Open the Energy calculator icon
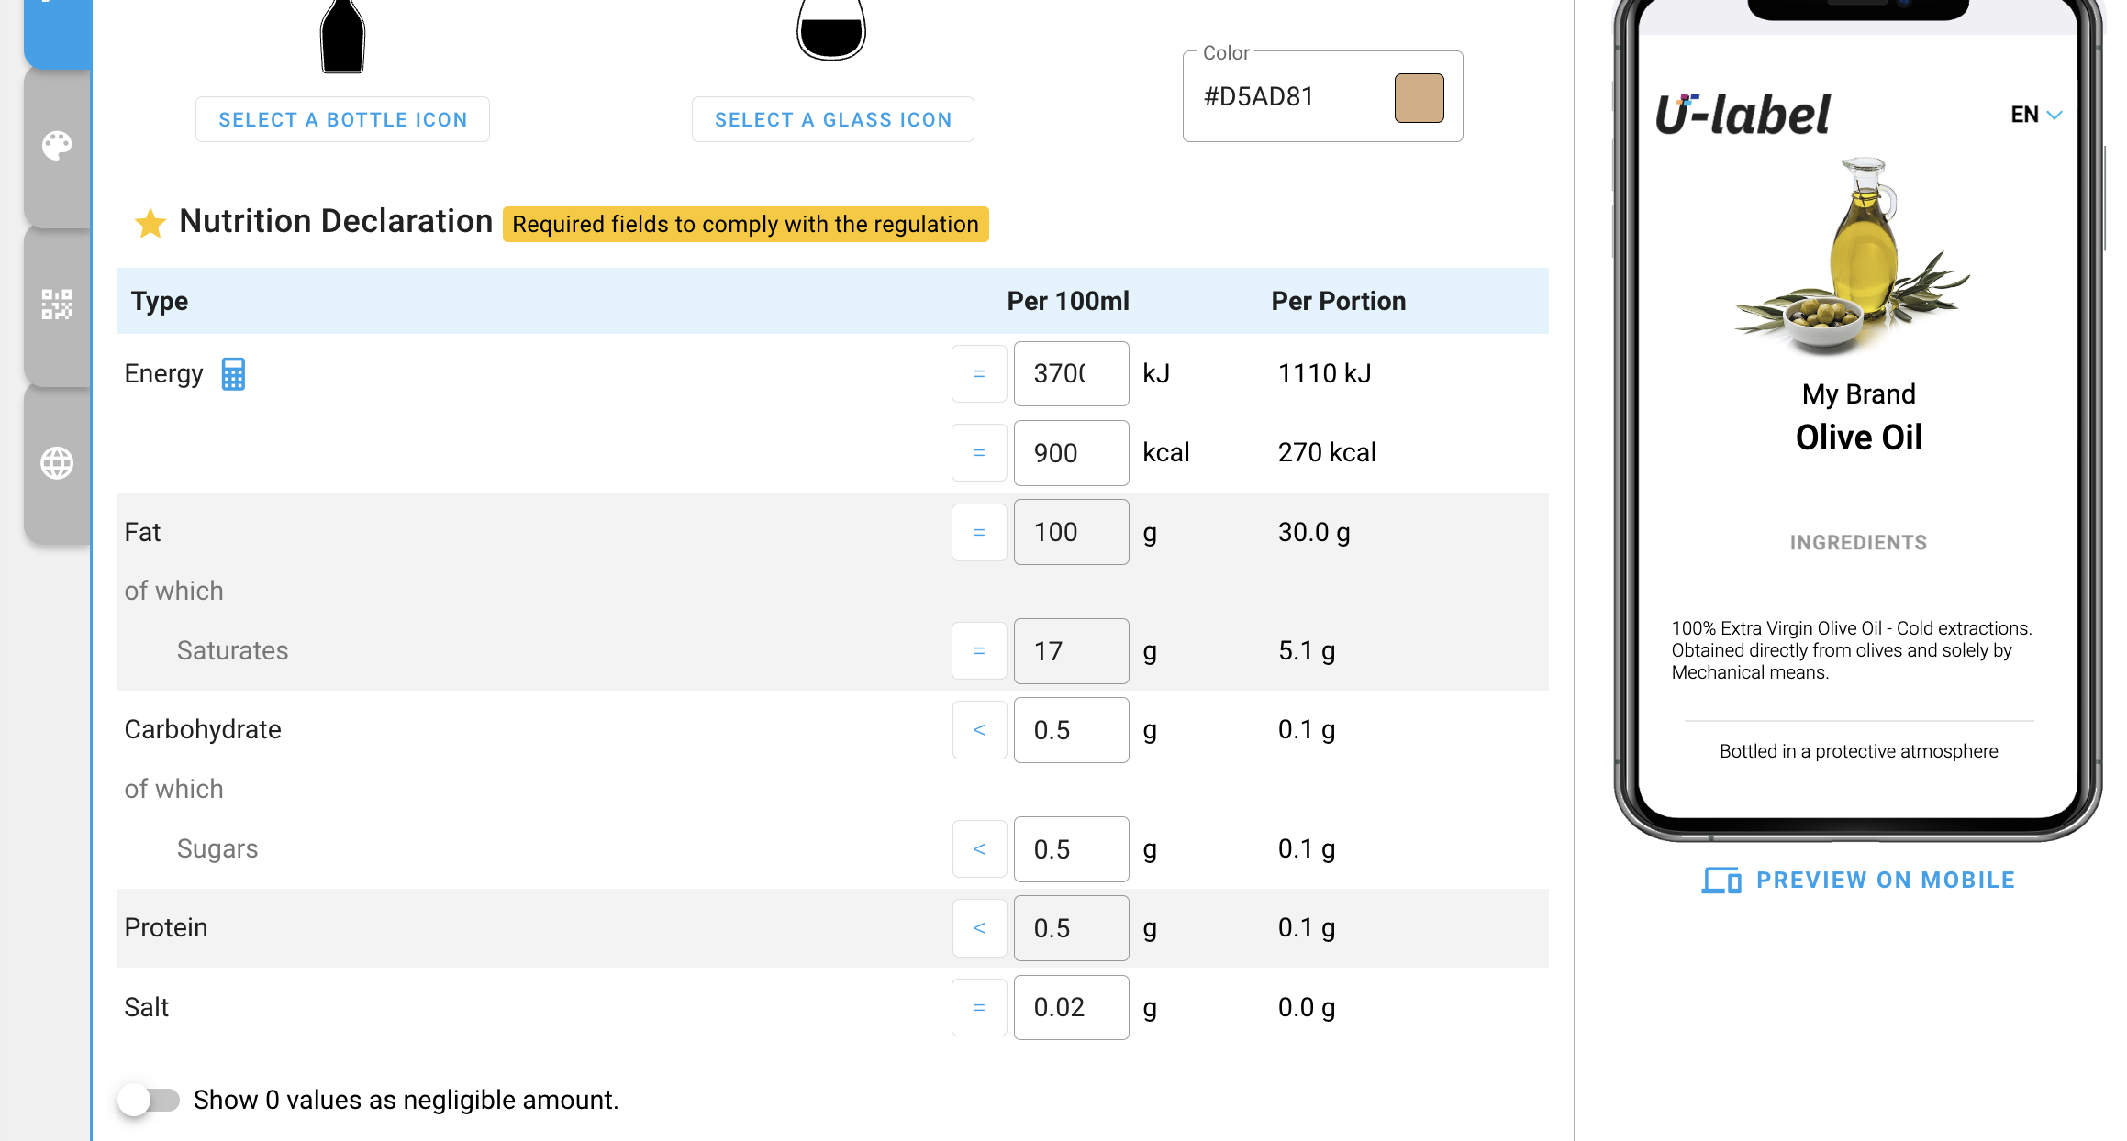This screenshot has height=1141, width=2127. tap(233, 374)
